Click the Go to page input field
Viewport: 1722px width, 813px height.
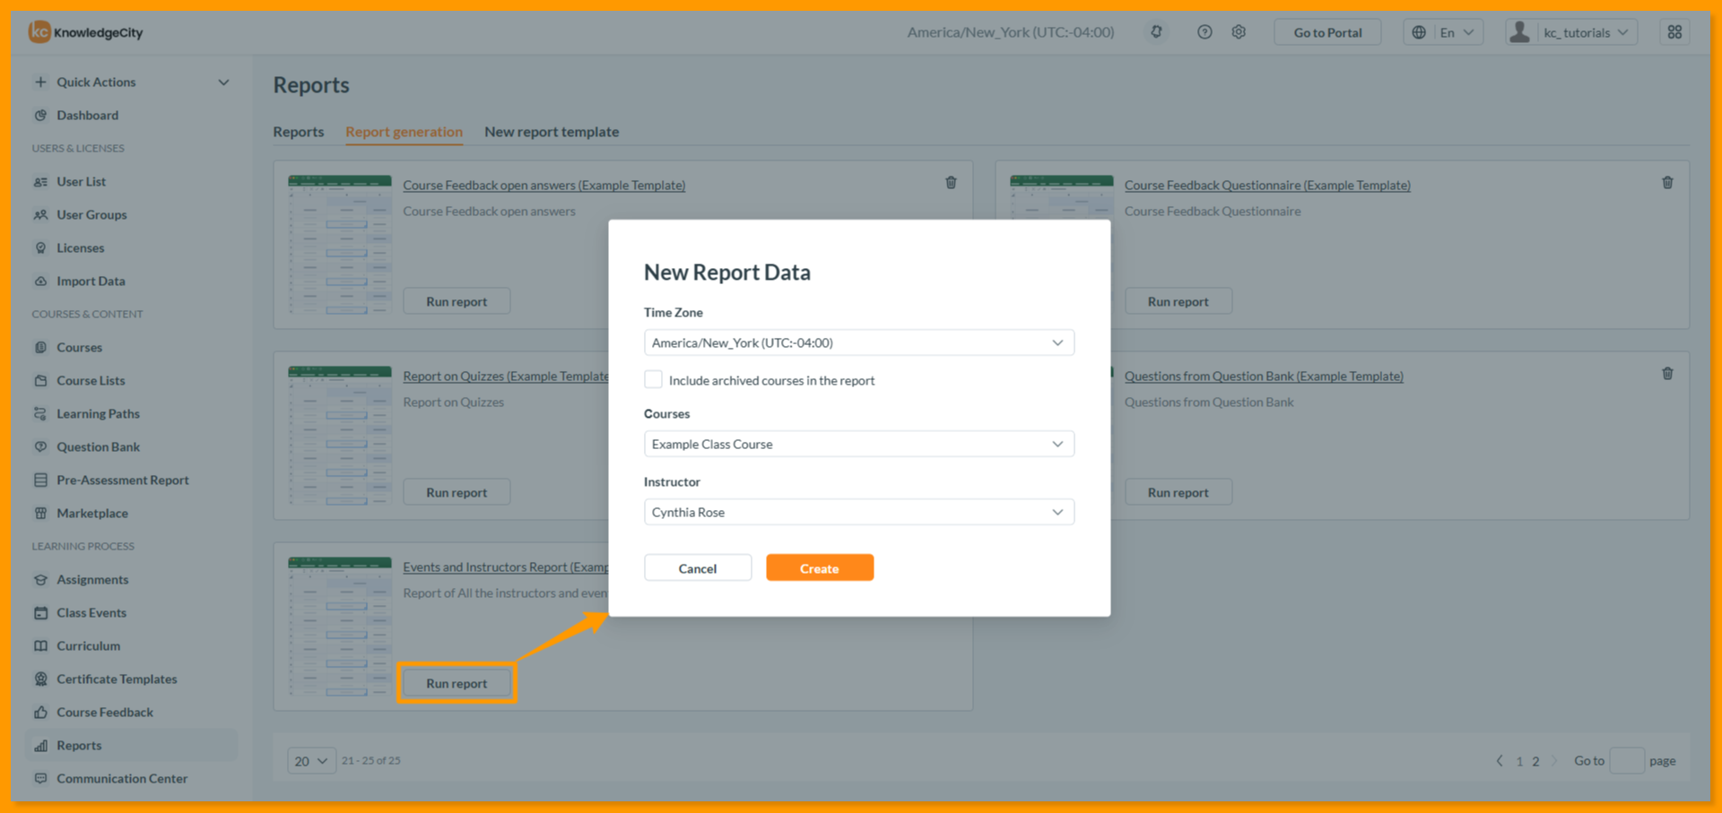[x=1627, y=760]
